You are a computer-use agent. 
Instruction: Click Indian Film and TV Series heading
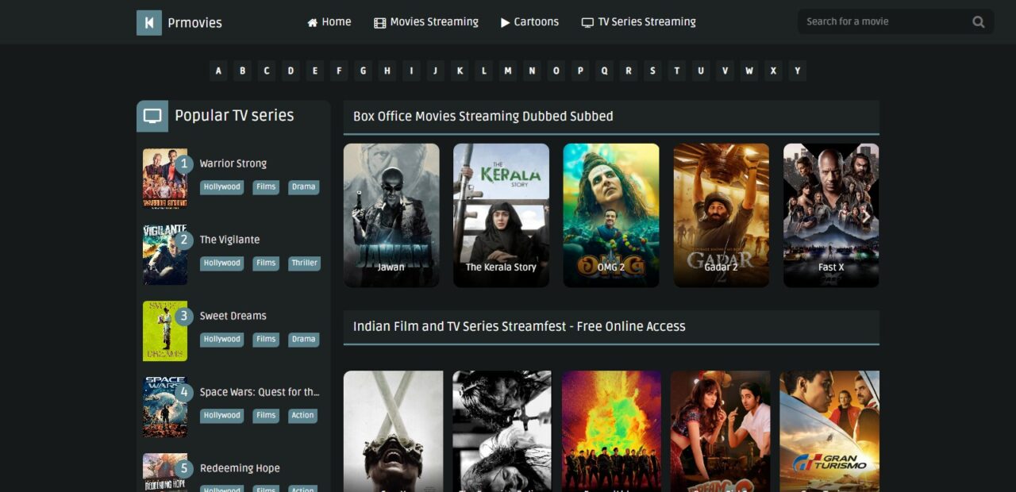519,326
